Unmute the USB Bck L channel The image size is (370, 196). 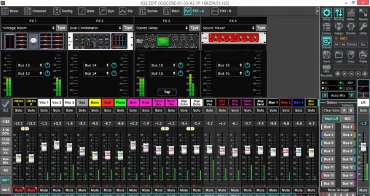18,190
